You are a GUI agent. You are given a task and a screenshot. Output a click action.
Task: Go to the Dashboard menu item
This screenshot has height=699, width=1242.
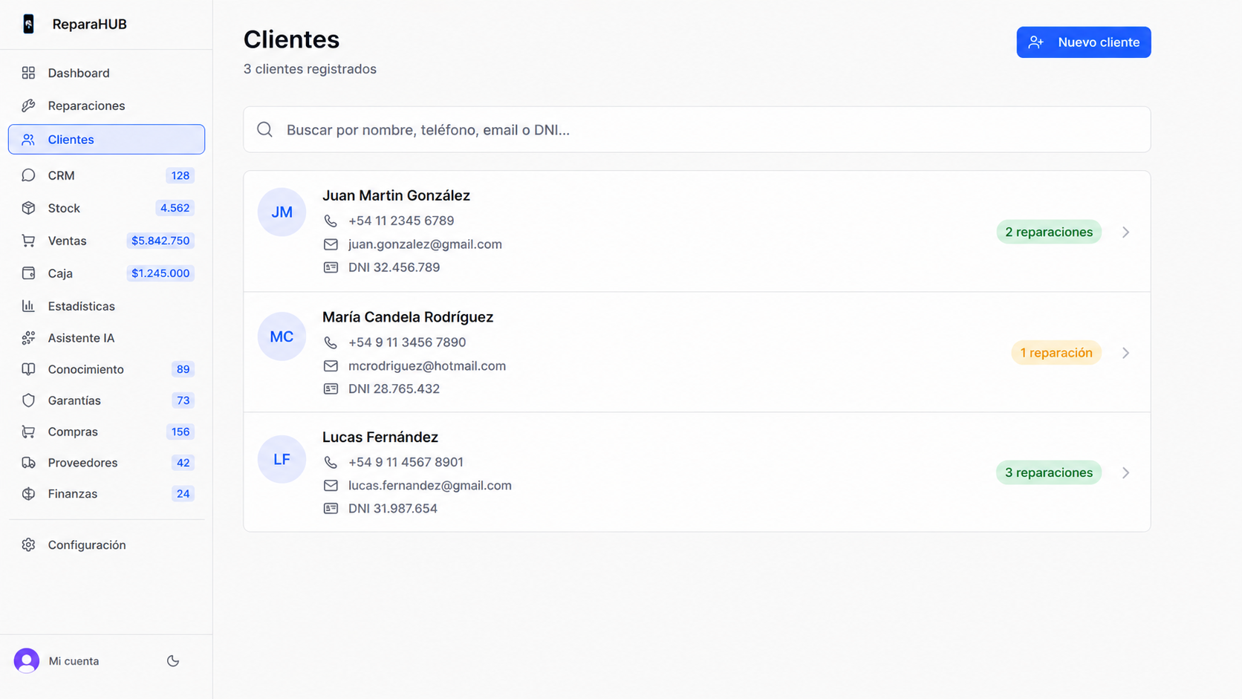106,73
